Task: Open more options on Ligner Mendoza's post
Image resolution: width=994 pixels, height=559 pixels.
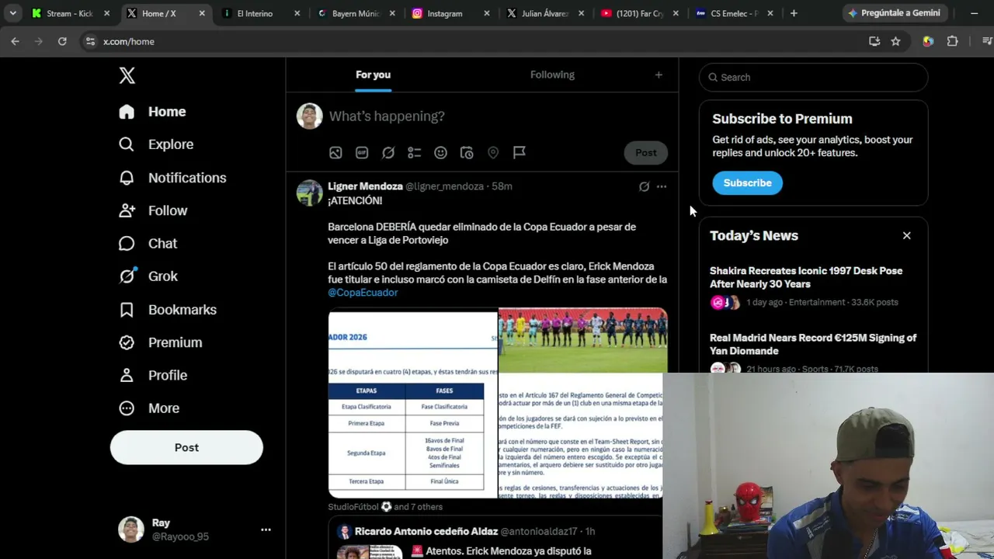Action: (662, 186)
